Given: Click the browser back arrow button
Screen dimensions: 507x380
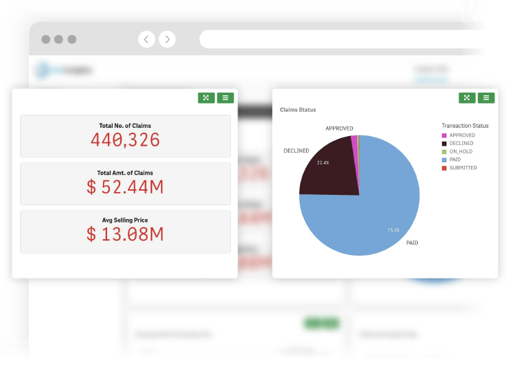Looking at the screenshot, I should [x=146, y=39].
